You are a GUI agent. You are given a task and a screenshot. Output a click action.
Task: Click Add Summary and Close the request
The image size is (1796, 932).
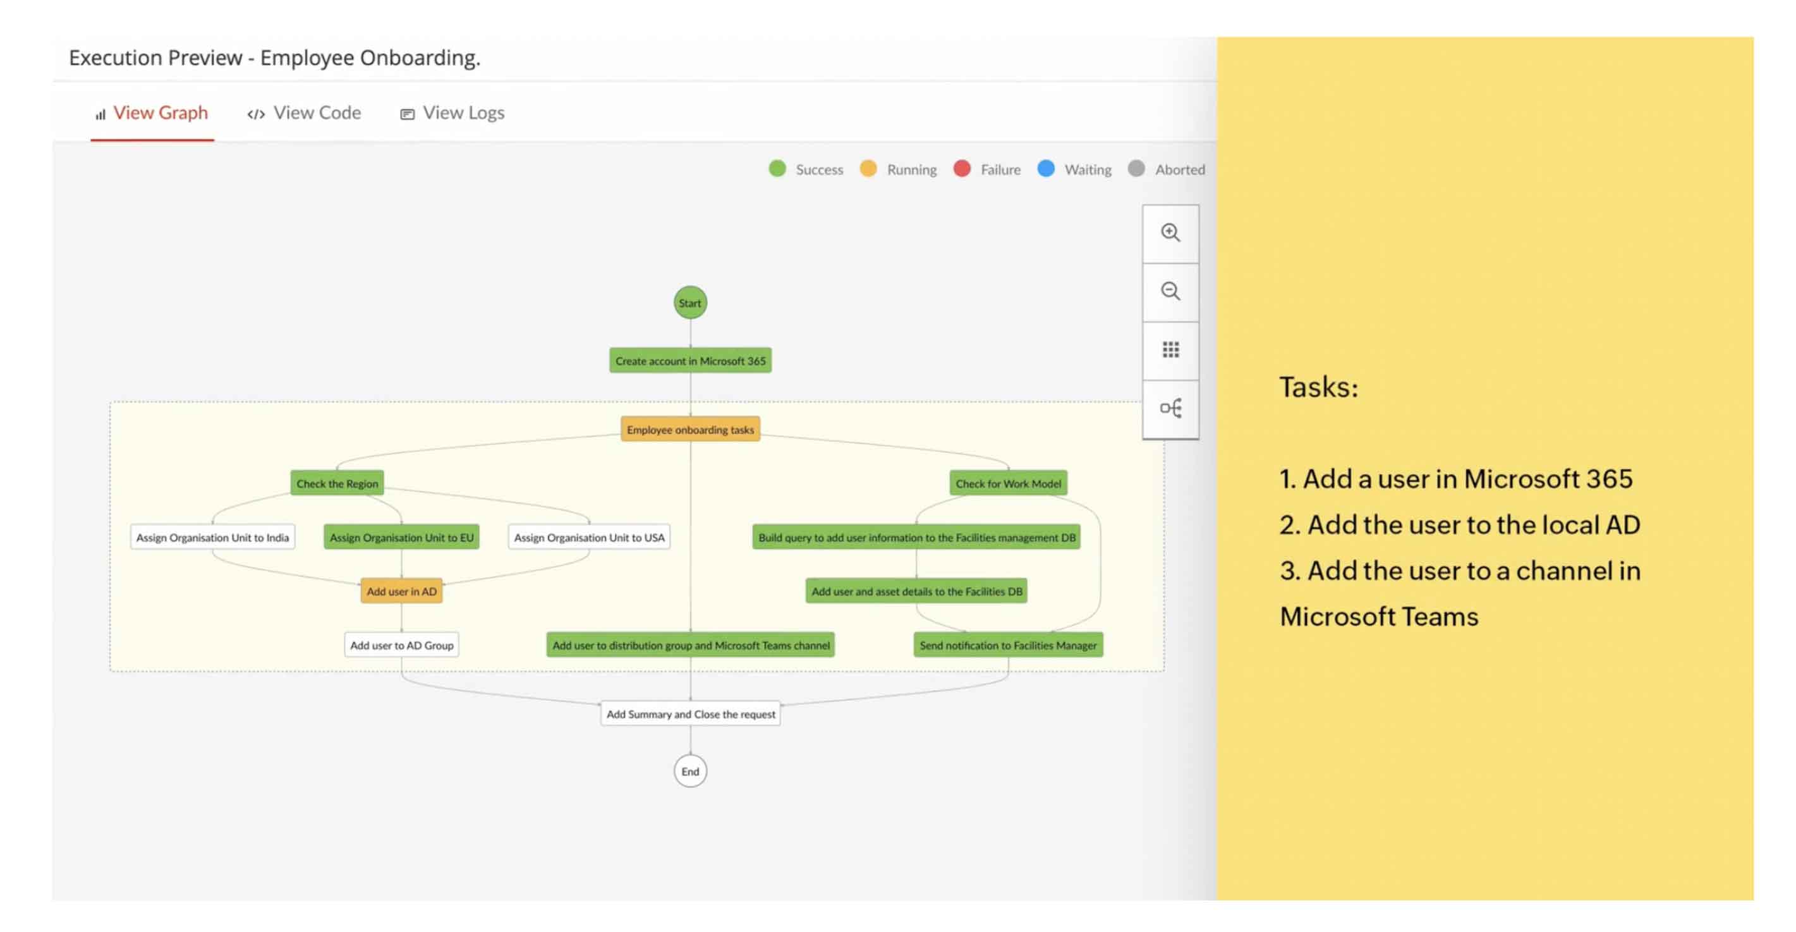click(x=689, y=714)
